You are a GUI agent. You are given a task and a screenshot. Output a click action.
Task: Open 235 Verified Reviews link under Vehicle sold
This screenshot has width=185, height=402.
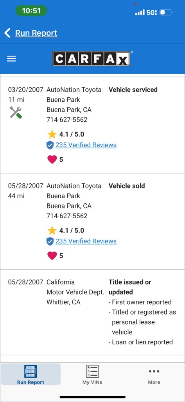(x=86, y=241)
